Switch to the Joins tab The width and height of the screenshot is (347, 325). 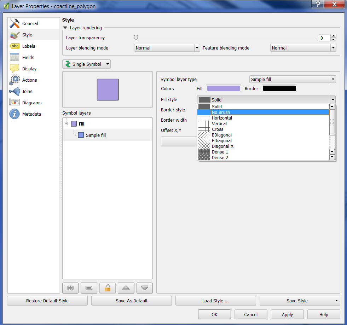coord(27,92)
